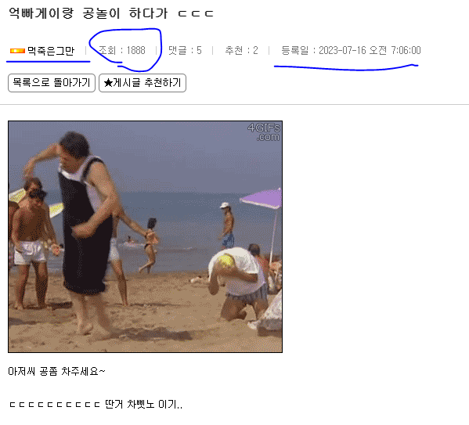The height and width of the screenshot is (425, 469).
Task: Click the orange level badge beside the username
Action: coord(17,51)
